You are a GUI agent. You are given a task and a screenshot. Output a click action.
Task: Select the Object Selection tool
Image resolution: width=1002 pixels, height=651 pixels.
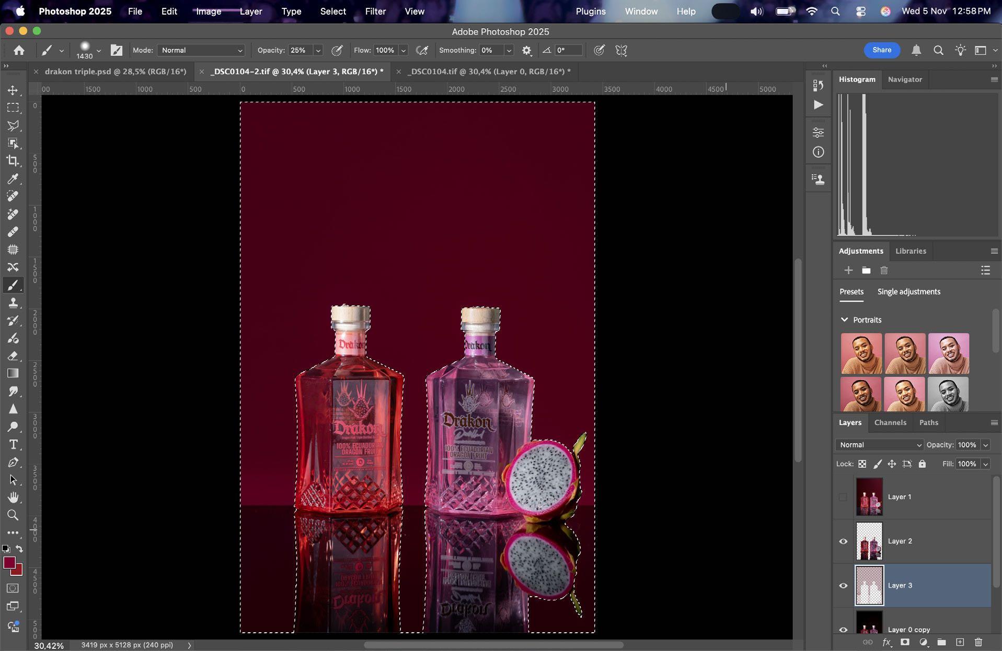13,144
